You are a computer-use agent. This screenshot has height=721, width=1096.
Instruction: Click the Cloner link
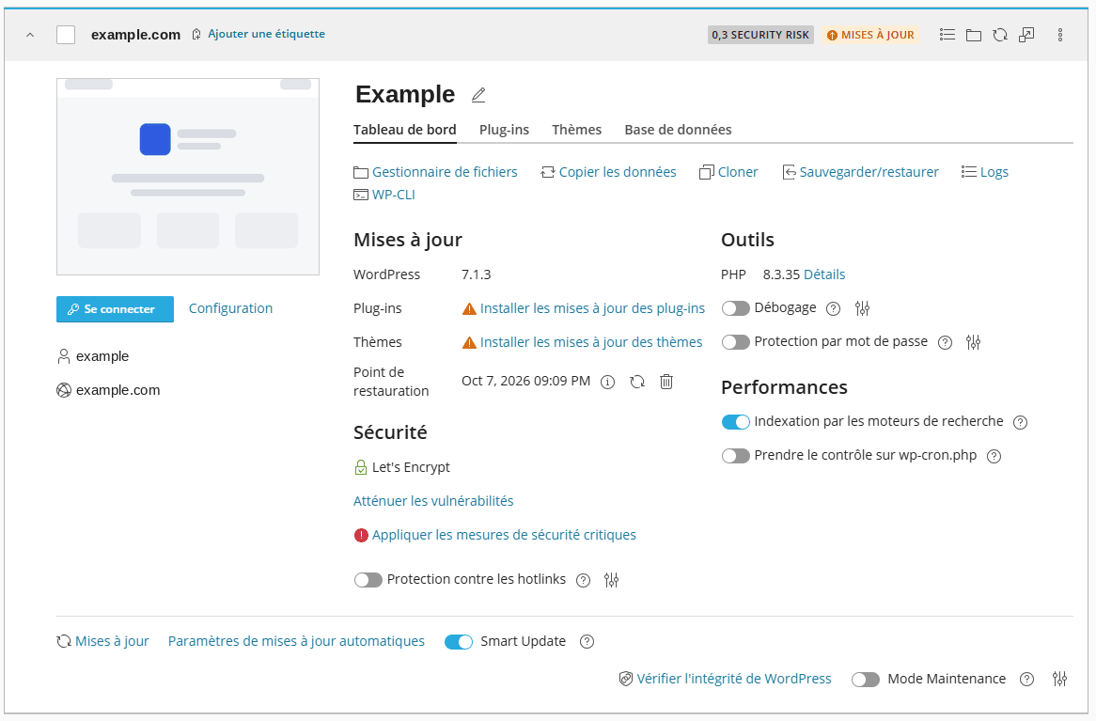click(728, 172)
